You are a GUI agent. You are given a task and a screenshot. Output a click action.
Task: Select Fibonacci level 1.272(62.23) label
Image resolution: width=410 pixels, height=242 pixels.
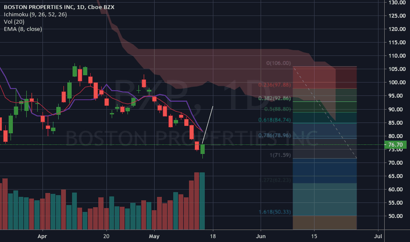275,180
